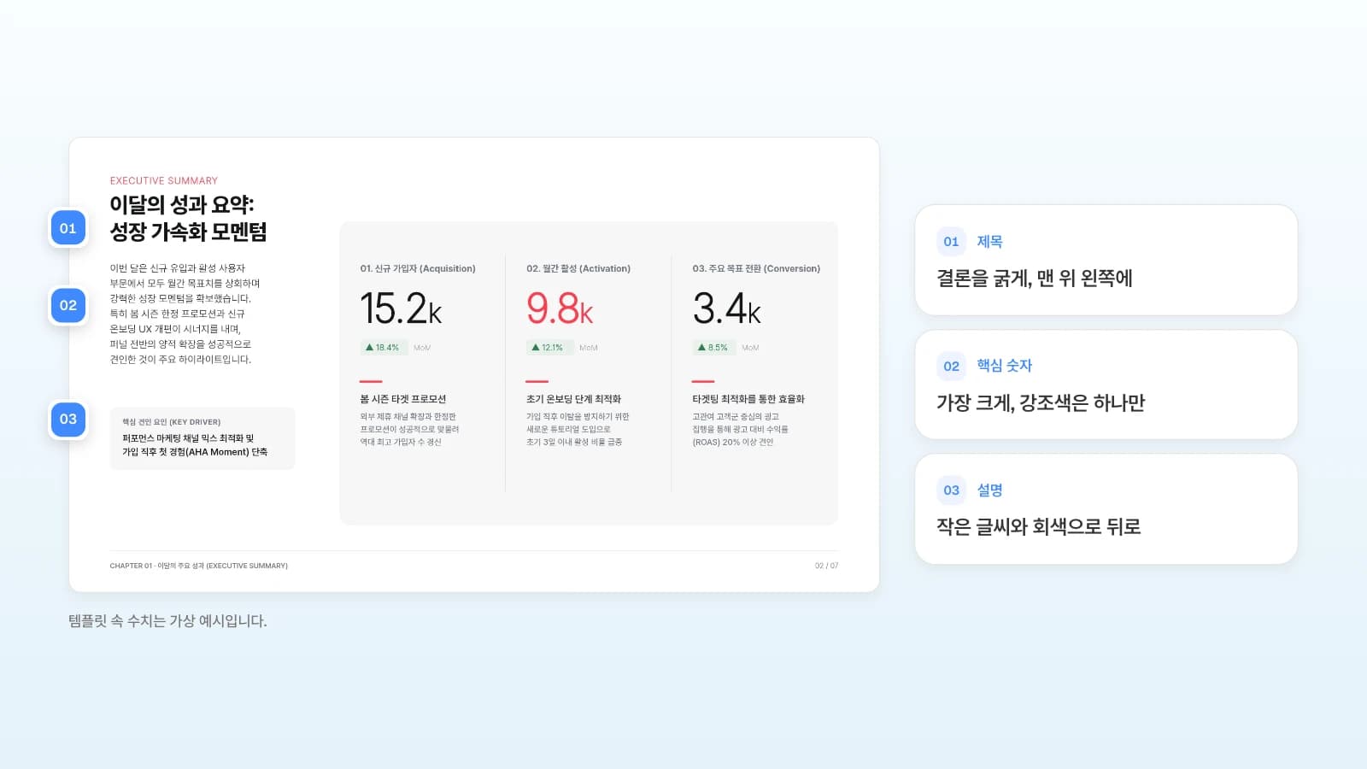Click the "01" badge in the 제목 card
1367x769 pixels.
[x=951, y=242]
